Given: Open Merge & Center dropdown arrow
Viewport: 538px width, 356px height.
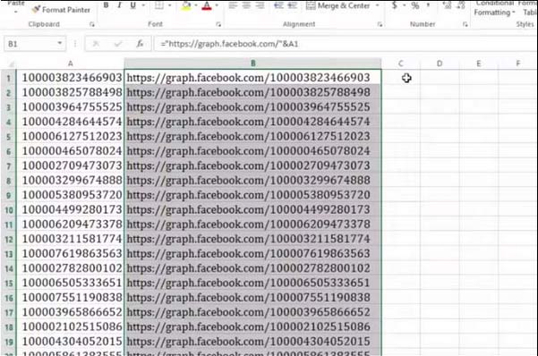Looking at the screenshot, I should tap(378, 5).
